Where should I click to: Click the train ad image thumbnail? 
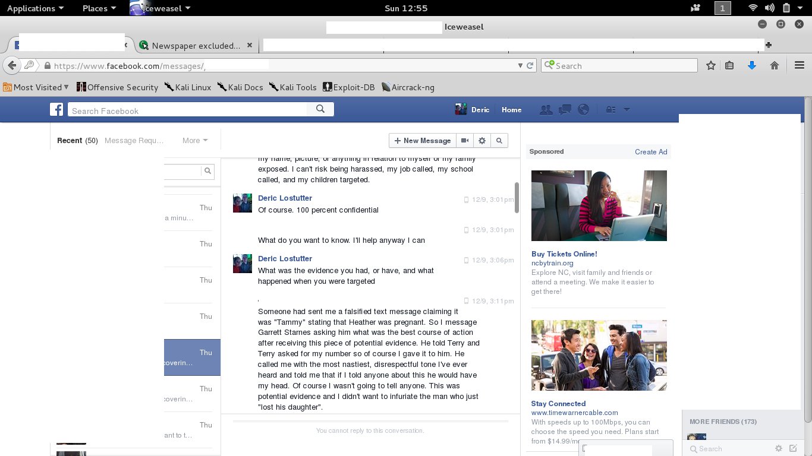(599, 205)
